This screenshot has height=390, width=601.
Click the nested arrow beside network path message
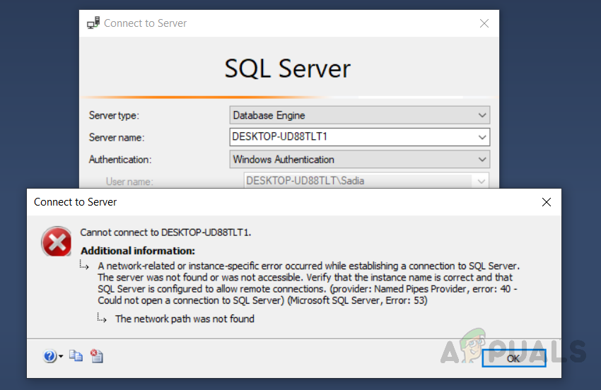[x=103, y=319]
